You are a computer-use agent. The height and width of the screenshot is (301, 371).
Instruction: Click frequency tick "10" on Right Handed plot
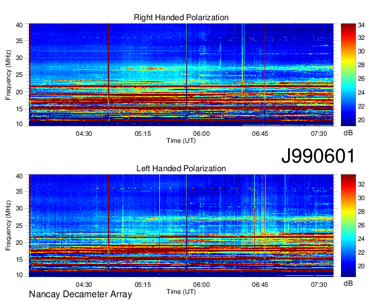(x=20, y=124)
